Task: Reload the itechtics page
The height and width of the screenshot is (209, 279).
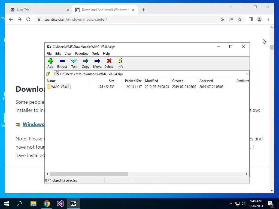Action: [x=28, y=19]
